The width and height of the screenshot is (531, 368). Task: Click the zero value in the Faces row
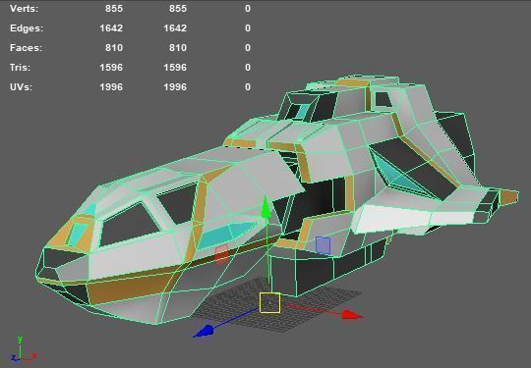[x=248, y=48]
